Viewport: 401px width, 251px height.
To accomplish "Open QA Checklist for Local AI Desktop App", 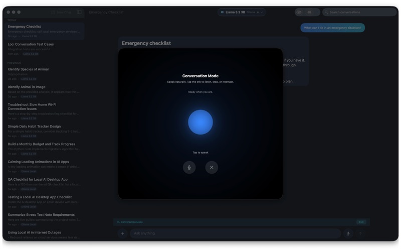I will coord(44,184).
